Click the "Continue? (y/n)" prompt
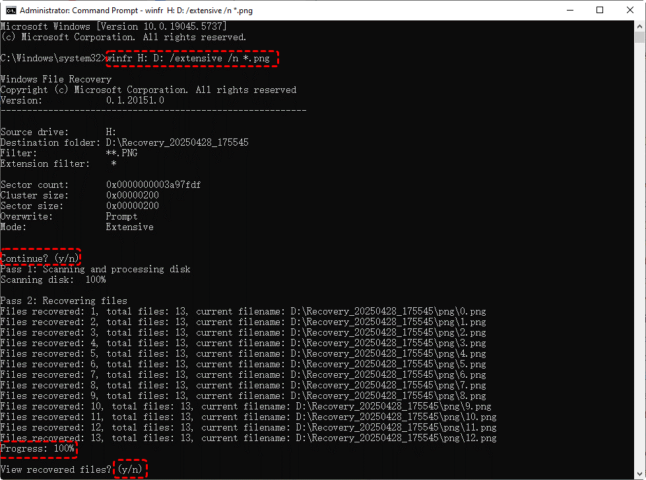 (40, 258)
